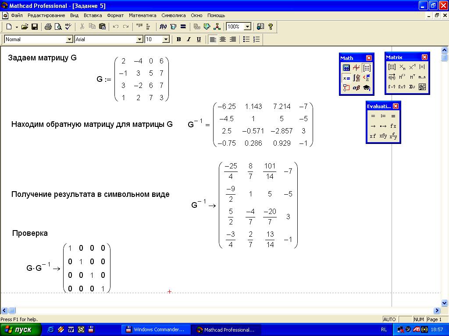
Task: Click the vertical scrollbar down arrow
Action: point(445,303)
